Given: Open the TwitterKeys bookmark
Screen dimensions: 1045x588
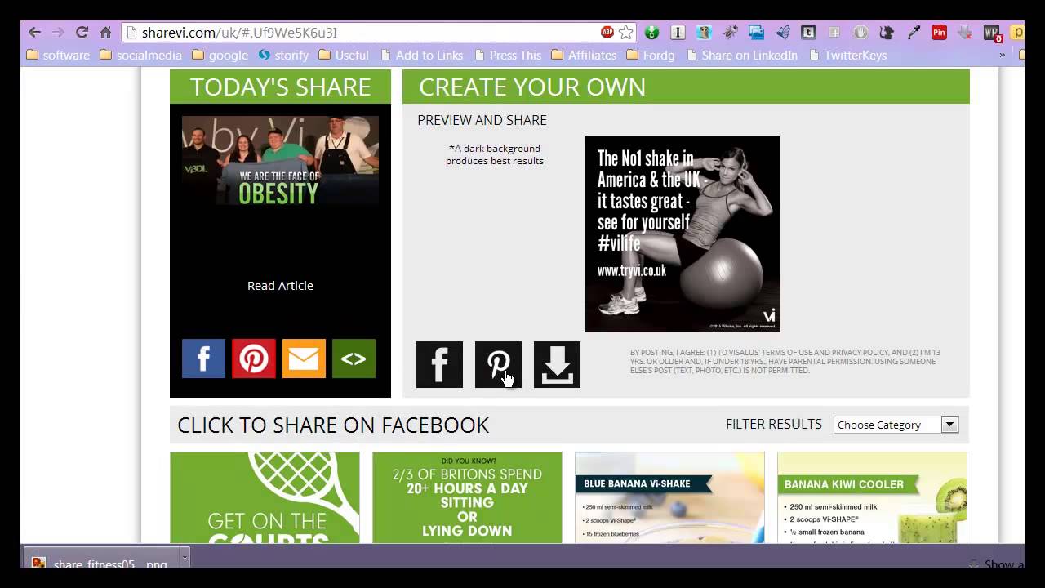Looking at the screenshot, I should [847, 55].
